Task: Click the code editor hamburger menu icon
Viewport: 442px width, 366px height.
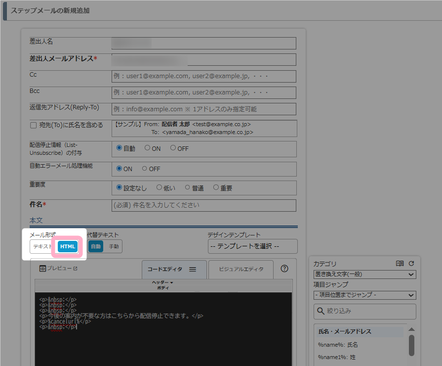Action: coord(193,270)
